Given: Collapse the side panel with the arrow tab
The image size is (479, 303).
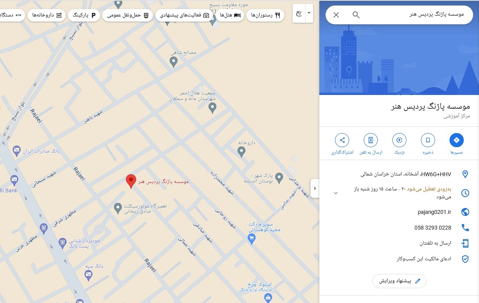Looking at the screenshot, I should click(315, 188).
